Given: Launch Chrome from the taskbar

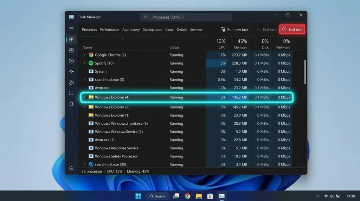Looking at the screenshot, I should click(x=187, y=196).
